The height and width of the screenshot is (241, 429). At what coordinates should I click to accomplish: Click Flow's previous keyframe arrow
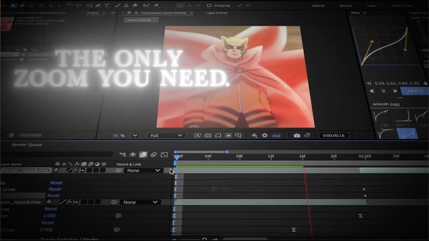[372, 91]
